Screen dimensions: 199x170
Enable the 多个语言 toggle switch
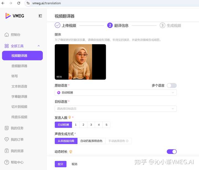click(x=171, y=86)
